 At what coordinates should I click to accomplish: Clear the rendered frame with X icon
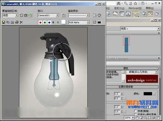pos(21,22)
